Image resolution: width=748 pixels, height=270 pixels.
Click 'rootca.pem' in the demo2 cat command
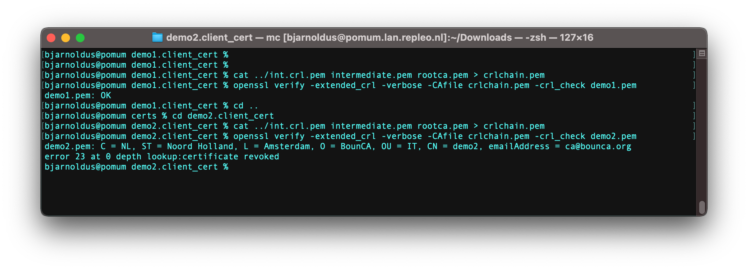coord(443,126)
